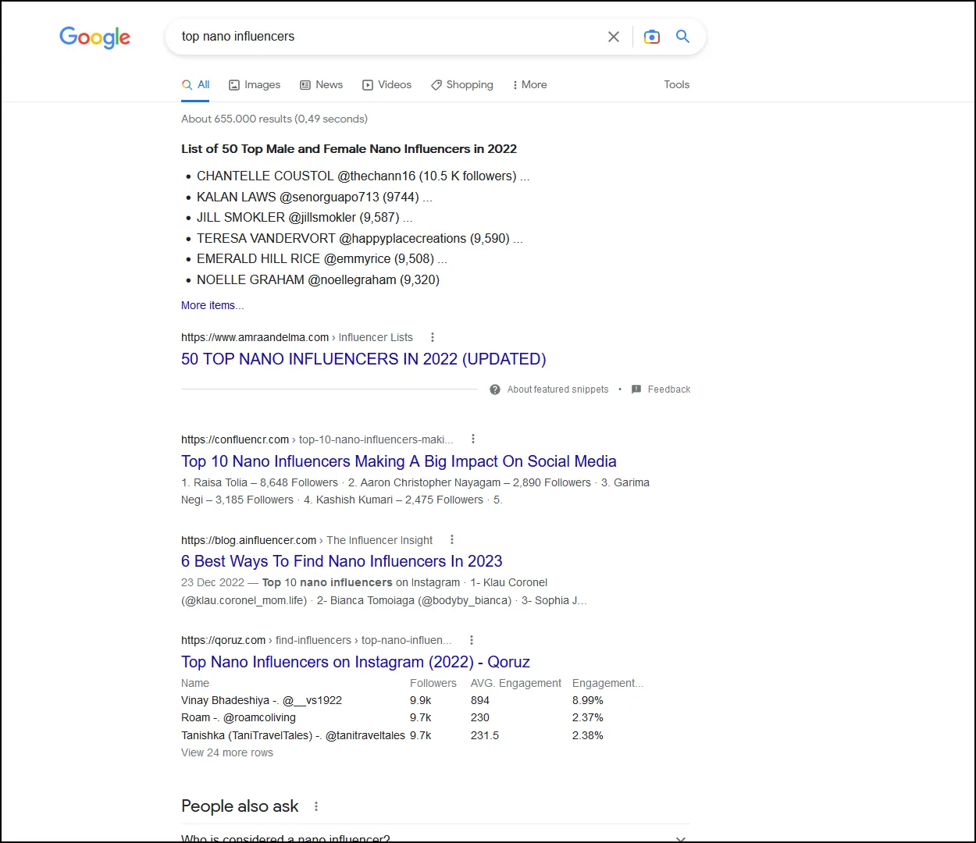Open the options menu beside People also ask
976x843 pixels.
click(316, 806)
